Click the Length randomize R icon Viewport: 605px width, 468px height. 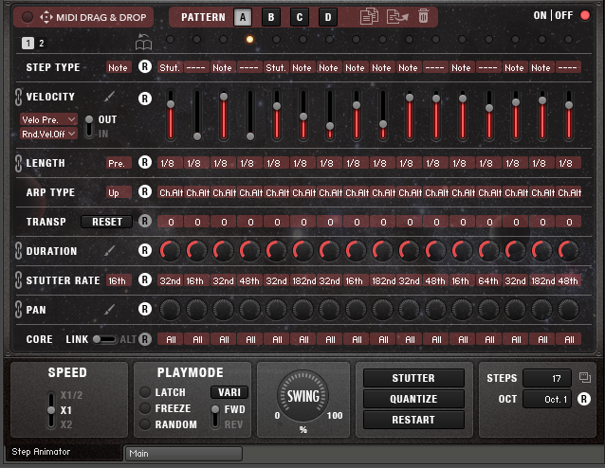click(145, 162)
